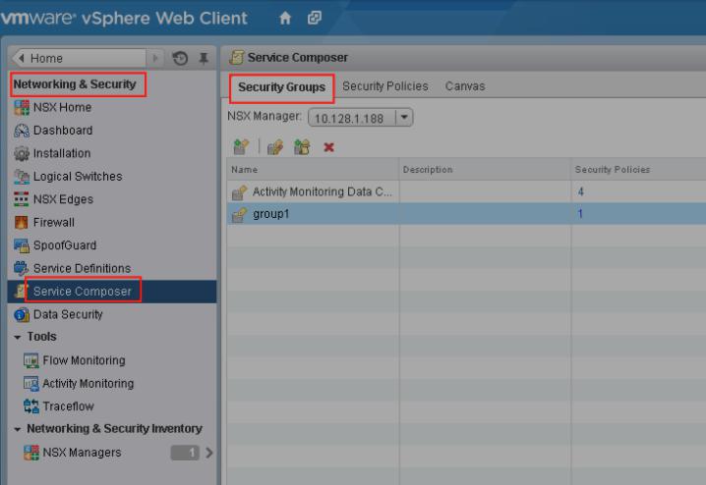Screen dimensions: 706x485
Task: Click the NSX Managers icon
Action: pyautogui.click(x=30, y=453)
